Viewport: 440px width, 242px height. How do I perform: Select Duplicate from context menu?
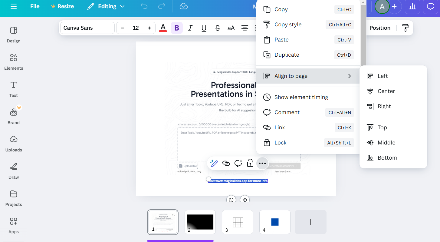point(308,55)
